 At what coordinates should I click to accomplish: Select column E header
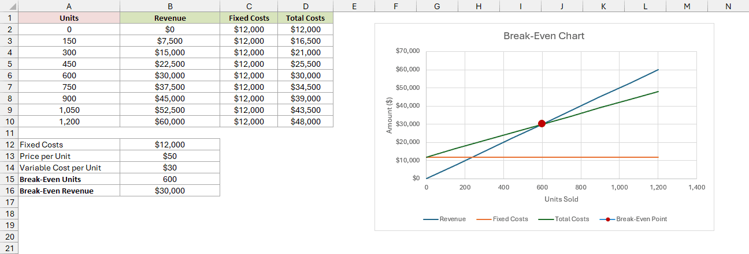pos(354,6)
